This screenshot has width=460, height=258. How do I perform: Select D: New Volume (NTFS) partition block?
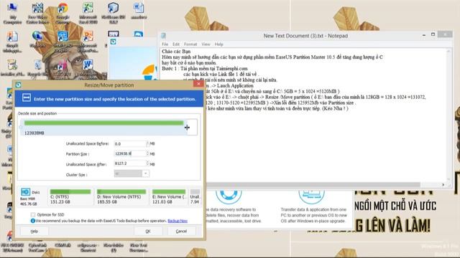coord(121,196)
